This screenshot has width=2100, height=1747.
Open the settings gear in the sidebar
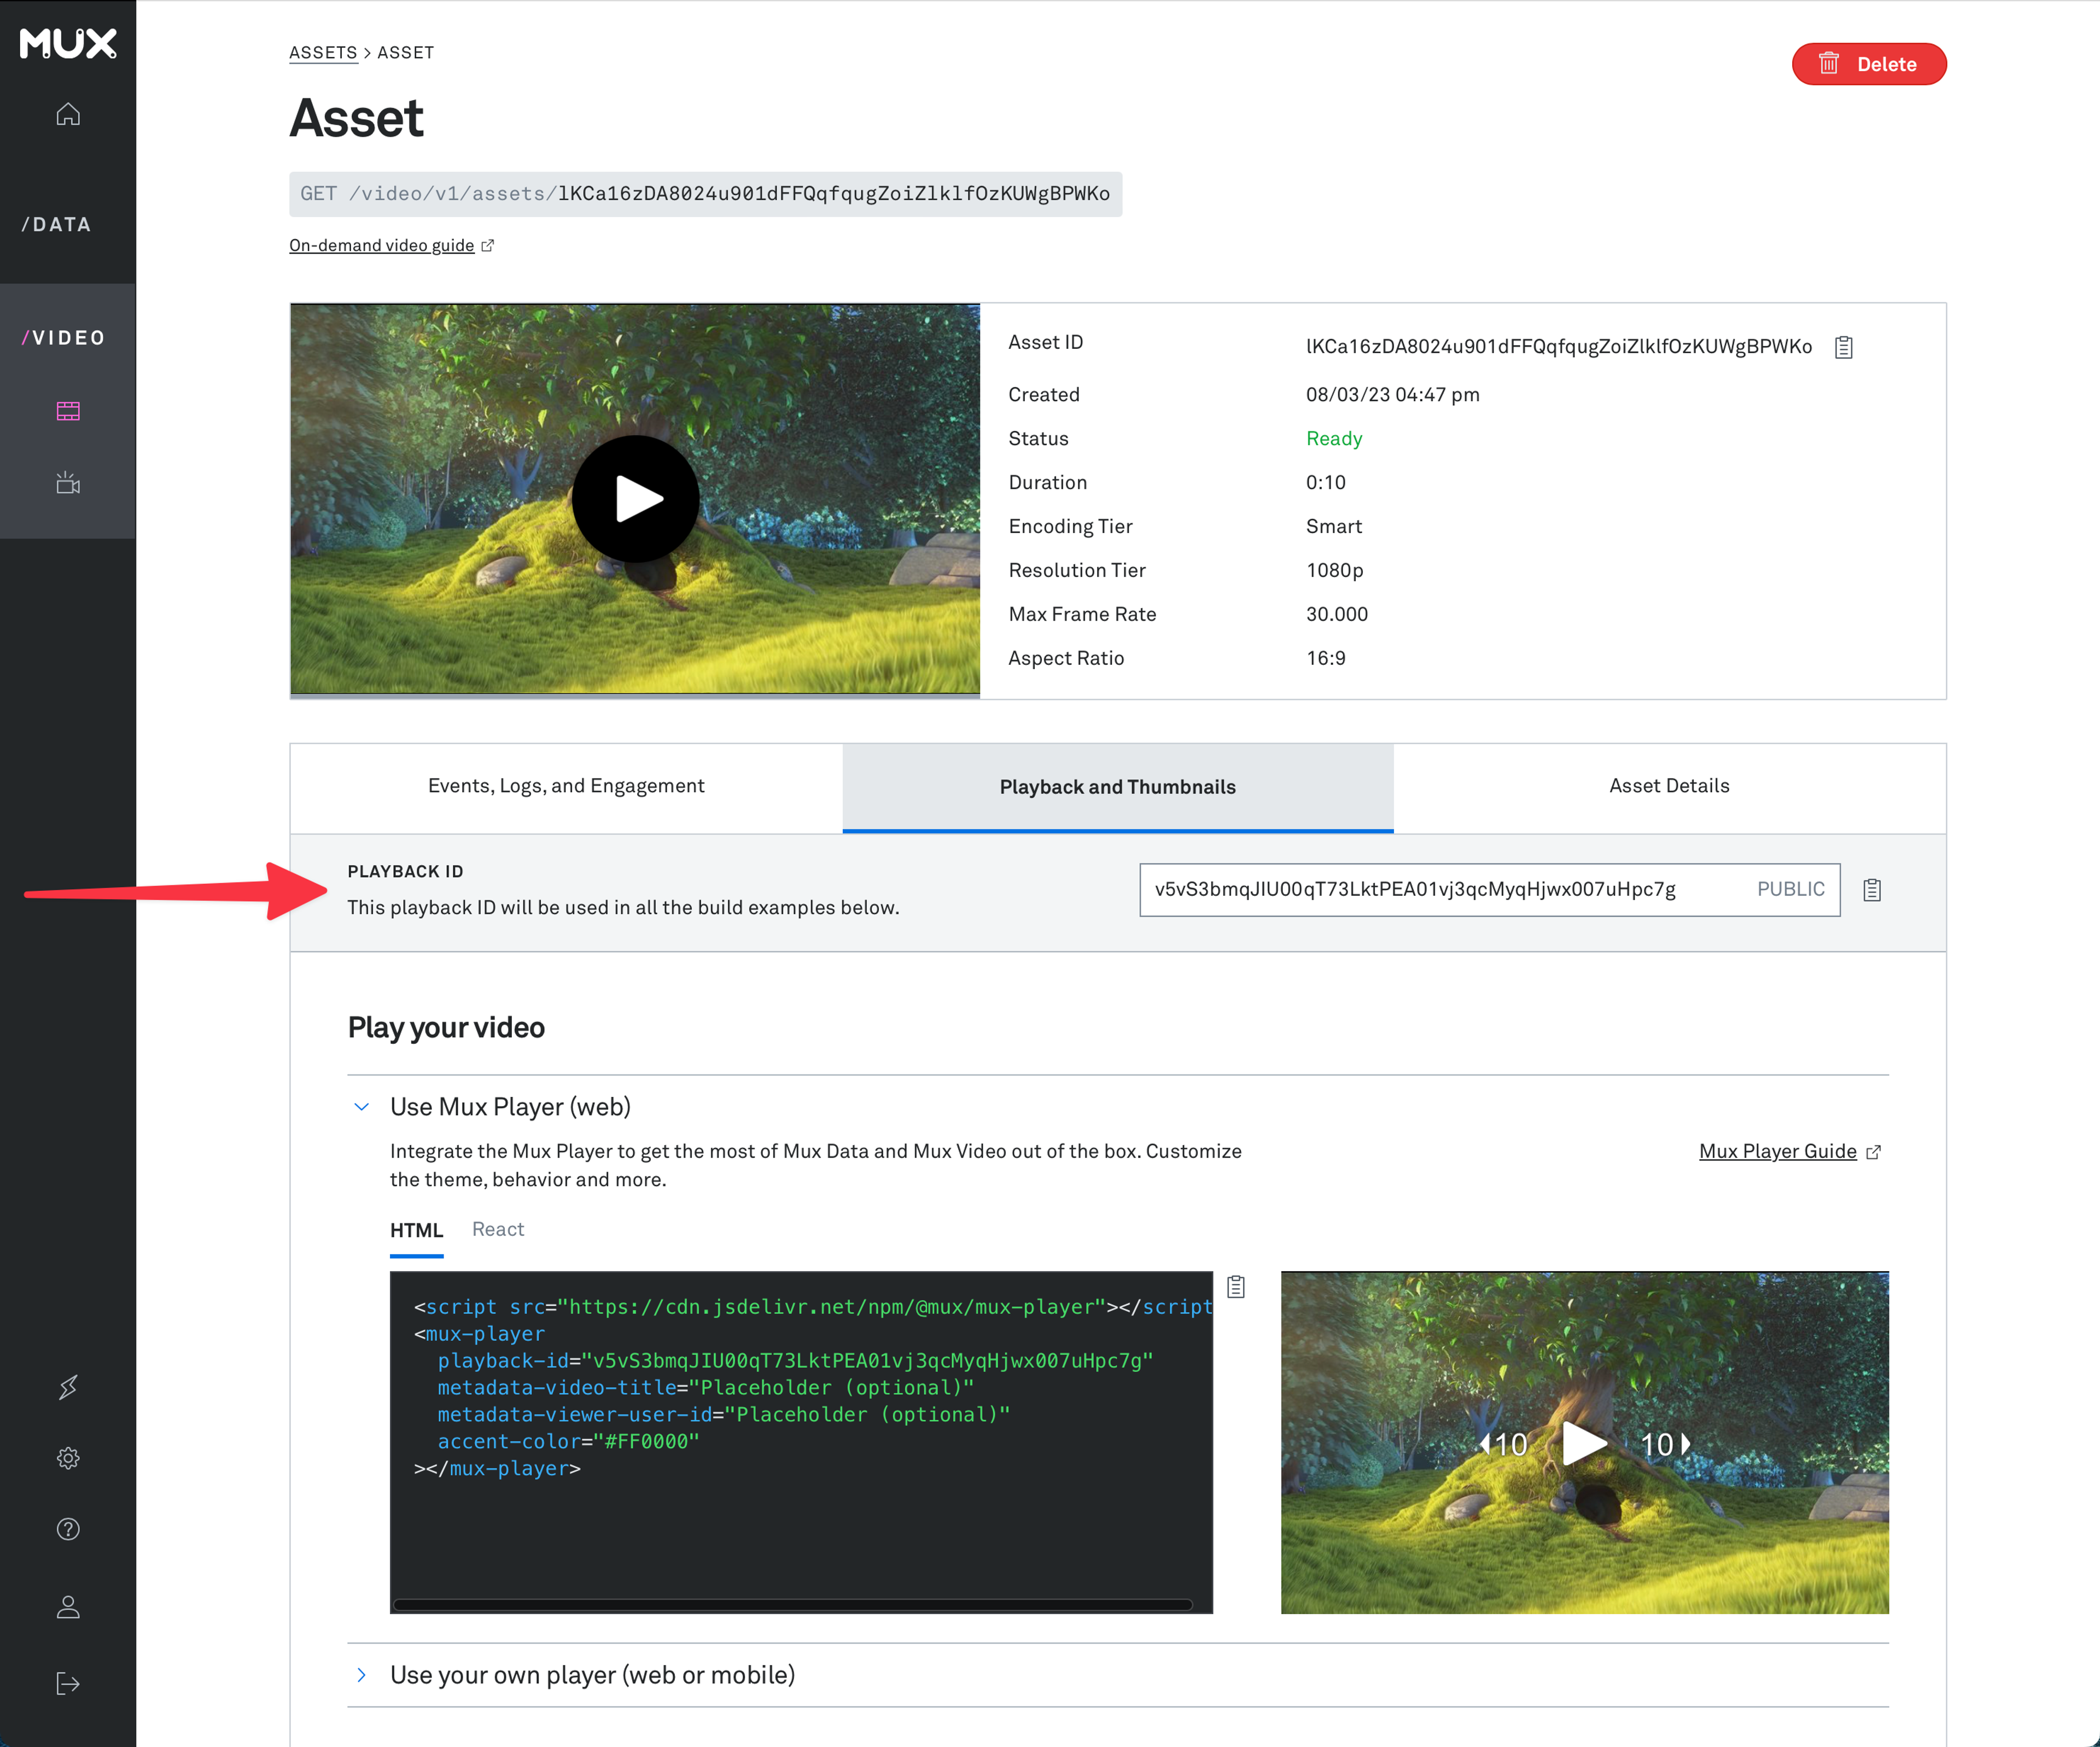tap(68, 1458)
